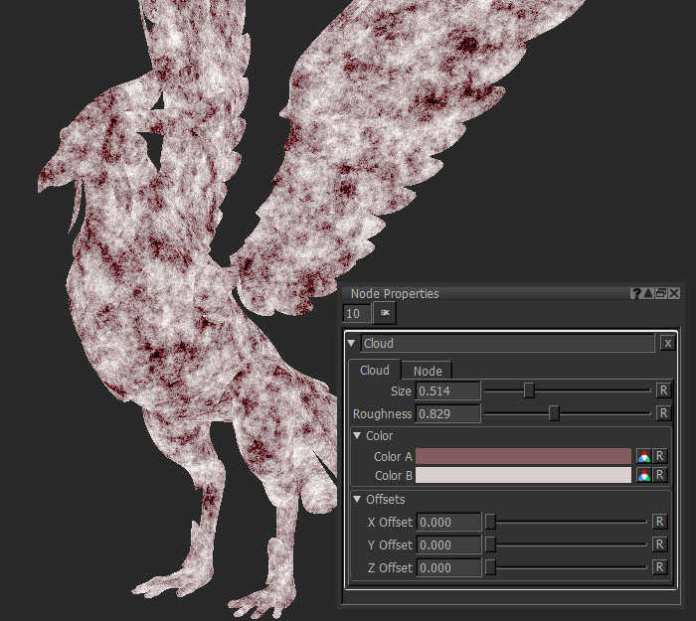This screenshot has width=696, height=621.
Task: Collapse the Color group
Action: click(x=358, y=436)
